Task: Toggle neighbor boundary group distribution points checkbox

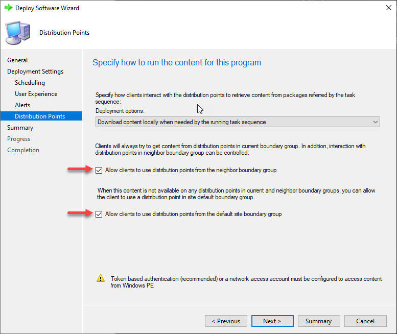Action: 99,170
